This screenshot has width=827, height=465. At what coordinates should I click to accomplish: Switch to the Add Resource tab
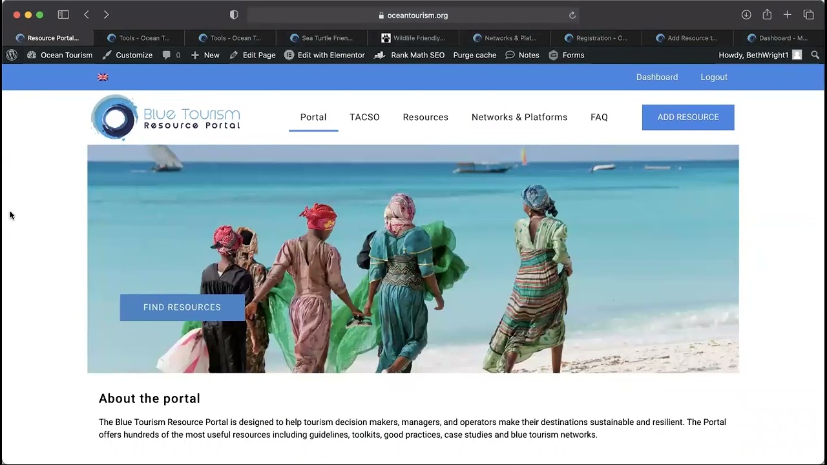pos(687,38)
